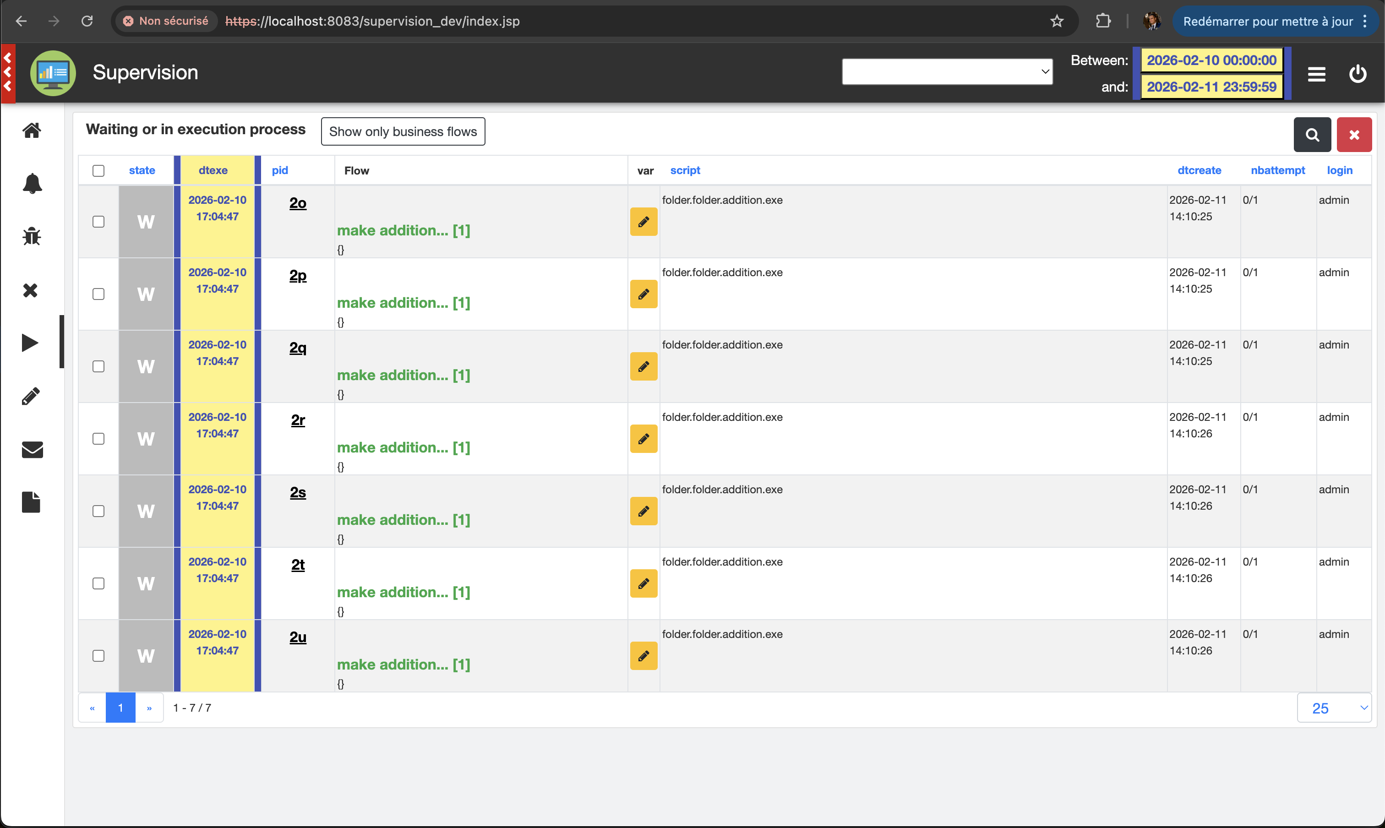Edit variables for process 2o
Screen dimensions: 1385x828
[643, 222]
